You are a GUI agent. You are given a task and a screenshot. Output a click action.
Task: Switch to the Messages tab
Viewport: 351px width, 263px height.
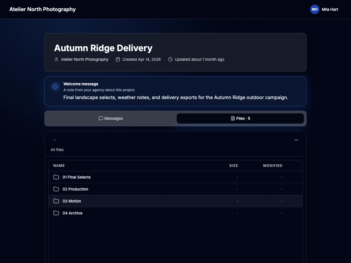(x=111, y=118)
